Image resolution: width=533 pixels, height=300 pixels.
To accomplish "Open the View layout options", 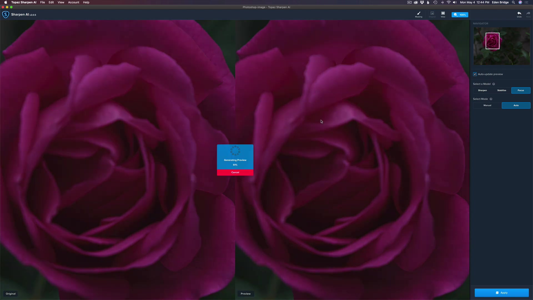I will (443, 14).
